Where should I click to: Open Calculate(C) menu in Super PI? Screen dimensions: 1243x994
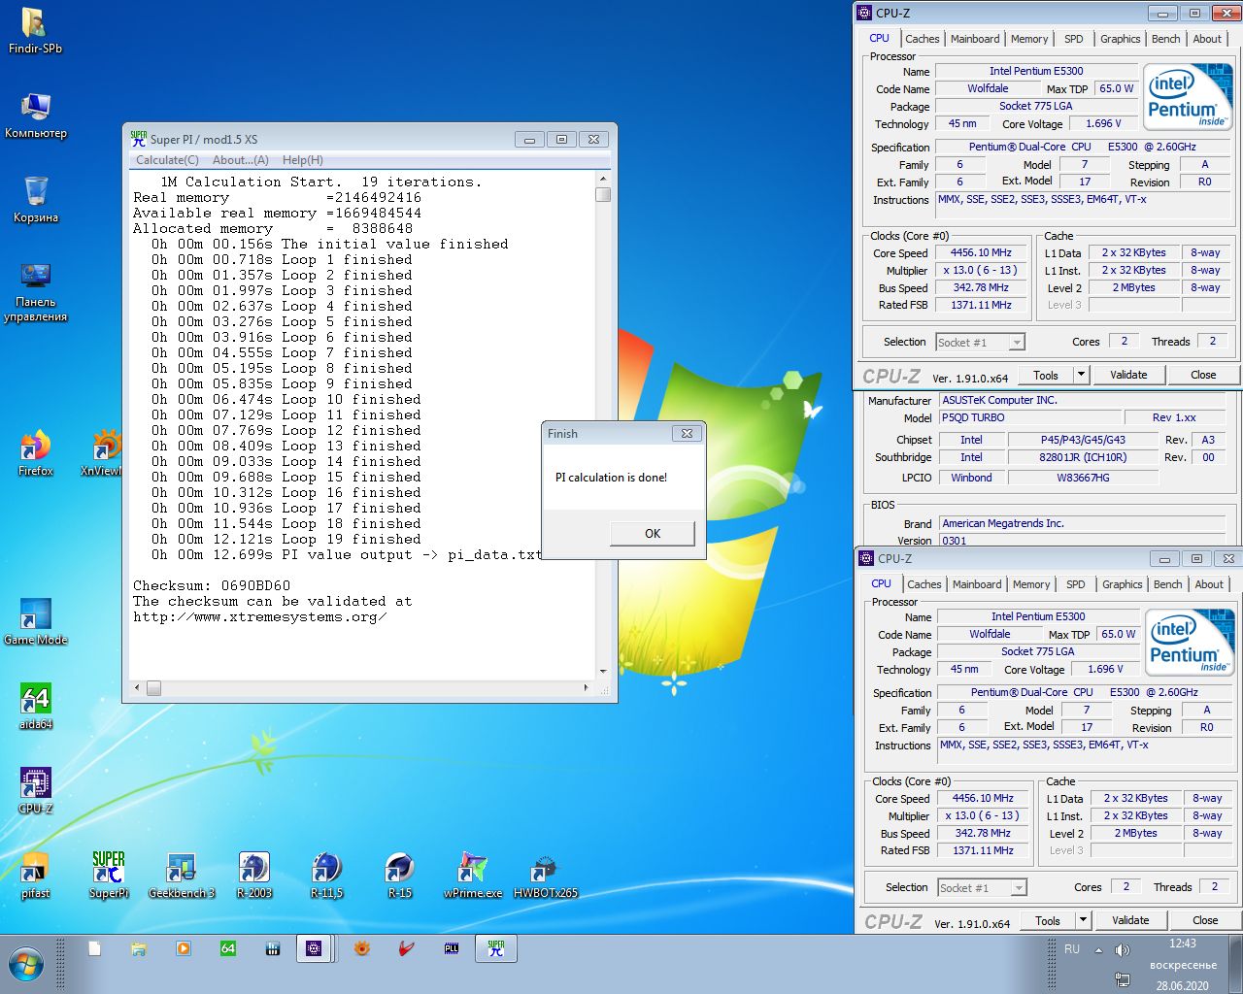[x=167, y=160]
